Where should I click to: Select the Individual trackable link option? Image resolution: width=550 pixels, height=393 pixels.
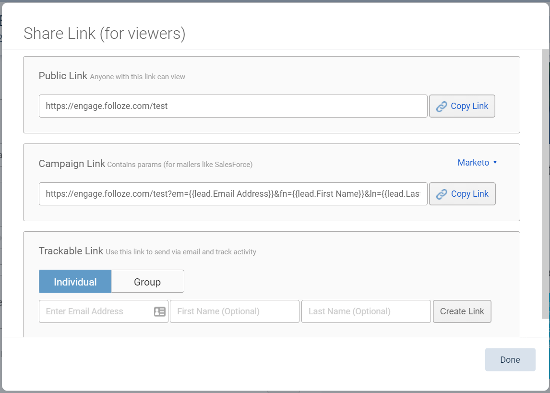pos(75,282)
